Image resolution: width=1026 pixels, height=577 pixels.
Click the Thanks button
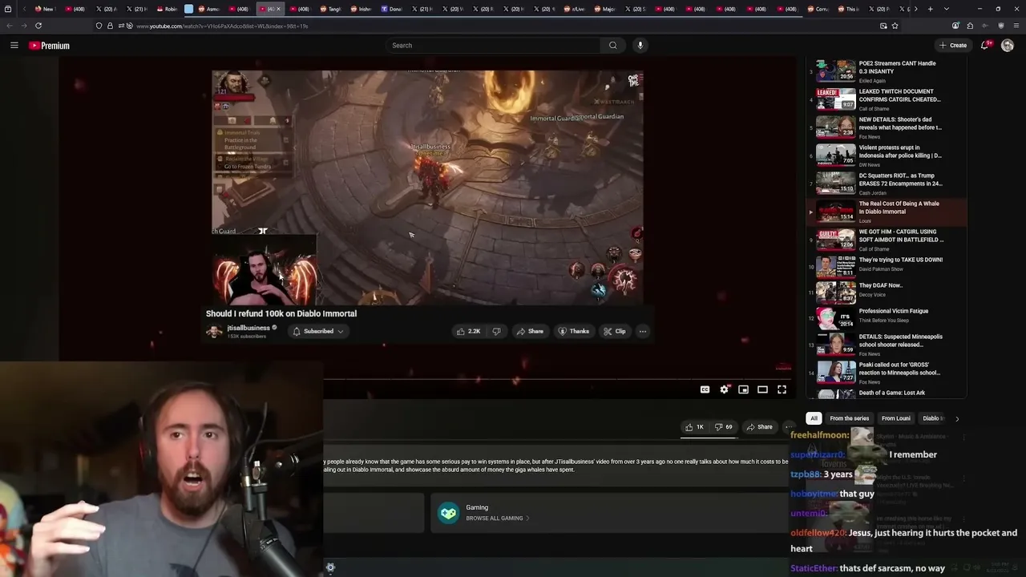click(573, 331)
